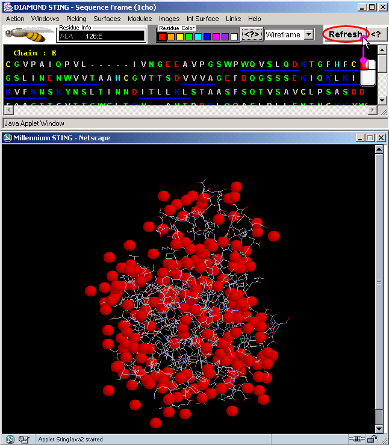
Task: Click the connection status icon in status bar
Action: (x=356, y=439)
